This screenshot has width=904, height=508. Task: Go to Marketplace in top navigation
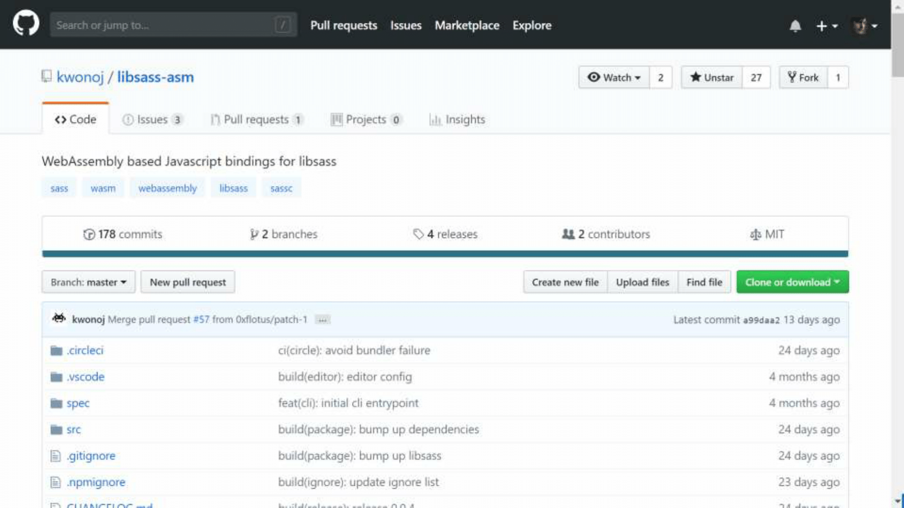click(467, 25)
